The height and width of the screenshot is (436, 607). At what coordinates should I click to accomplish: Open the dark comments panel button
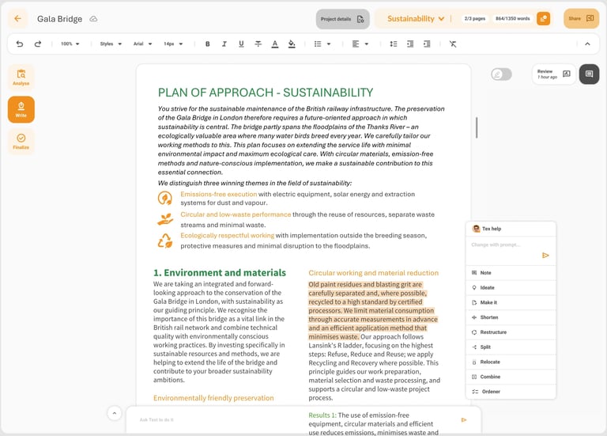point(589,74)
